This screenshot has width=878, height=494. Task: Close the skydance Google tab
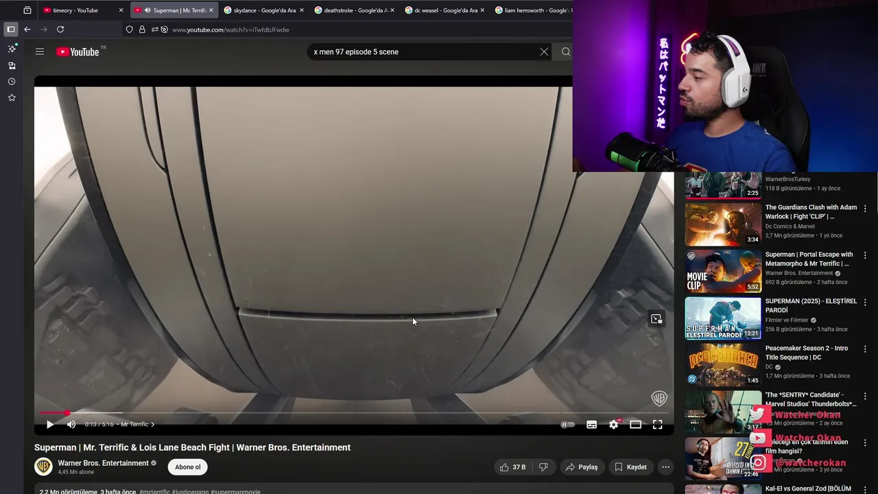coord(301,10)
